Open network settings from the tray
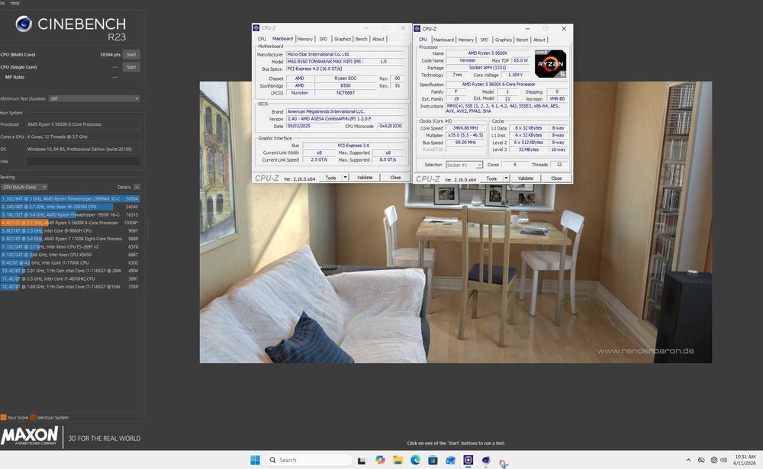Screen dimensions: 763x469 coord(714,461)
